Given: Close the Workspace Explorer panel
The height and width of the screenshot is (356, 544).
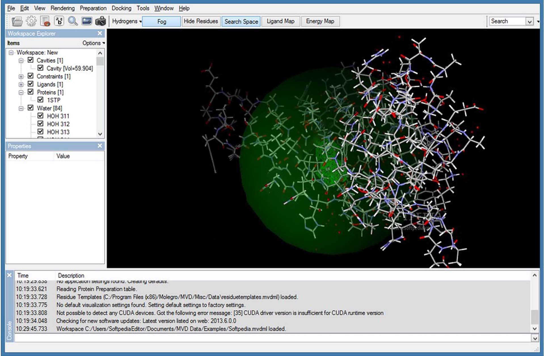Looking at the screenshot, I should click(100, 33).
